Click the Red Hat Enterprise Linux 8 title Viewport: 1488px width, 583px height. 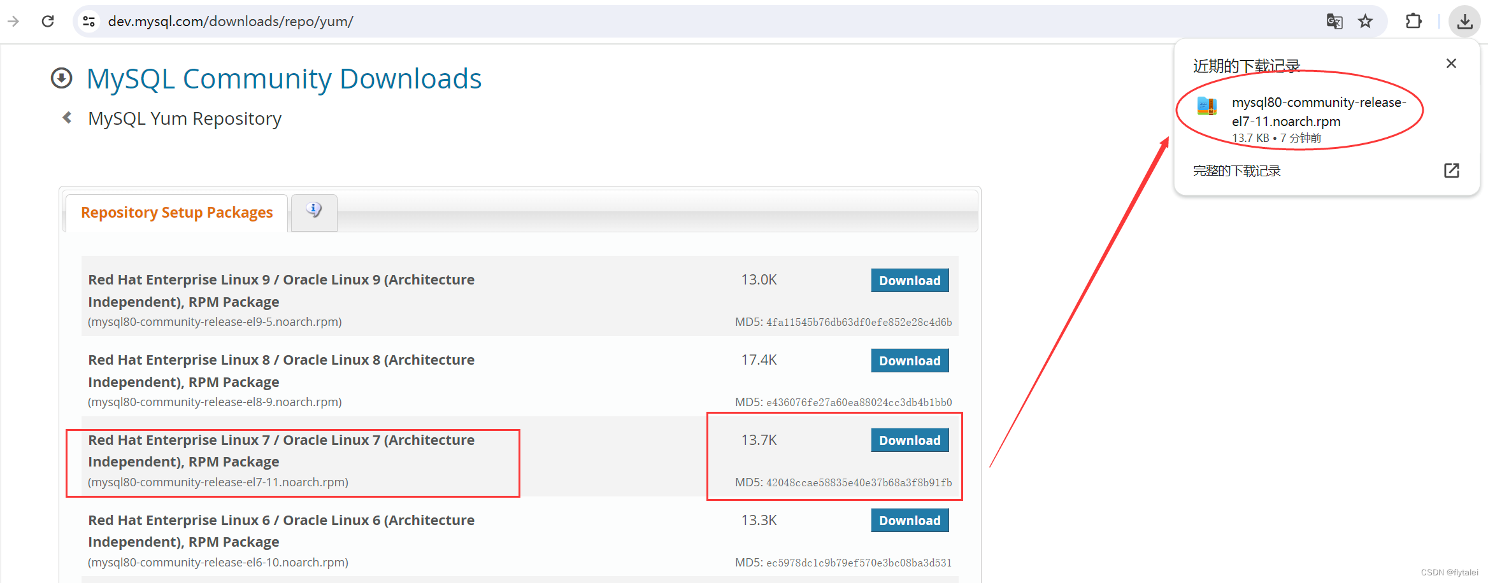(x=281, y=371)
